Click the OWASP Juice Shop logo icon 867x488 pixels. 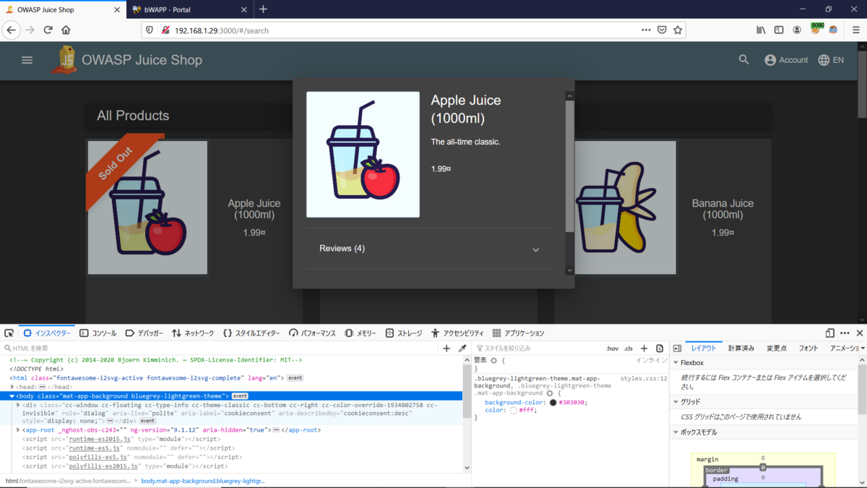pyautogui.click(x=64, y=60)
